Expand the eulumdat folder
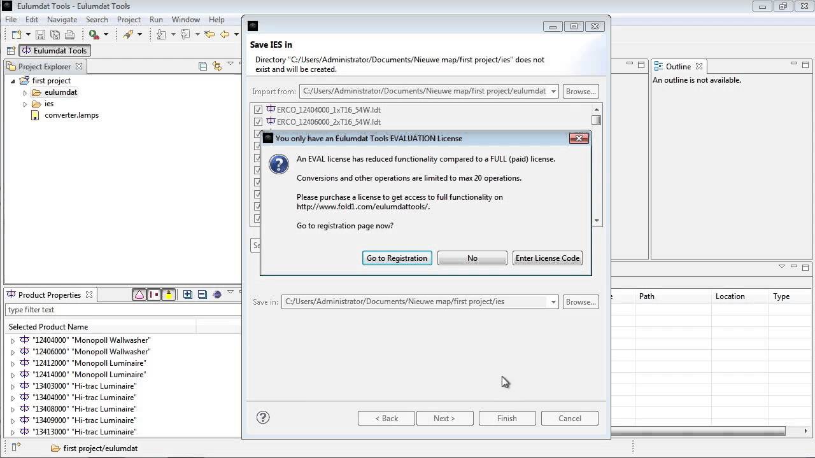Viewport: 815px width, 458px height. pyautogui.click(x=25, y=92)
